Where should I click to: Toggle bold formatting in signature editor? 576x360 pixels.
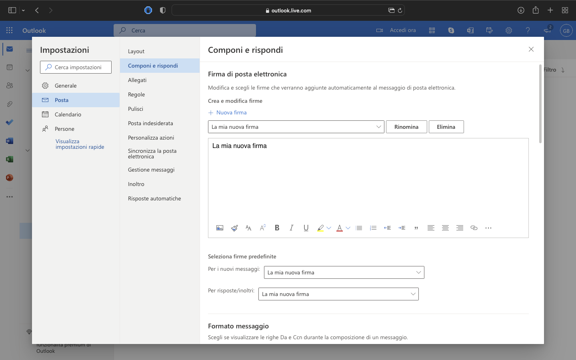(x=277, y=228)
